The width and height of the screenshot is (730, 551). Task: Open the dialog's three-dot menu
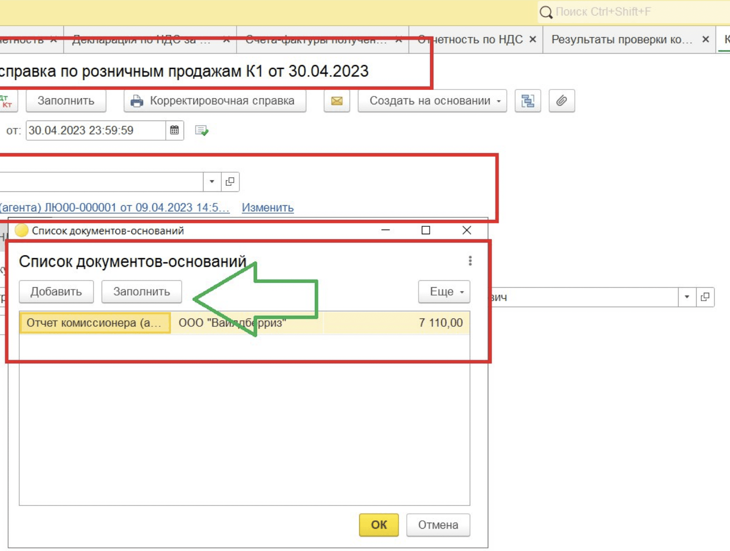(470, 261)
